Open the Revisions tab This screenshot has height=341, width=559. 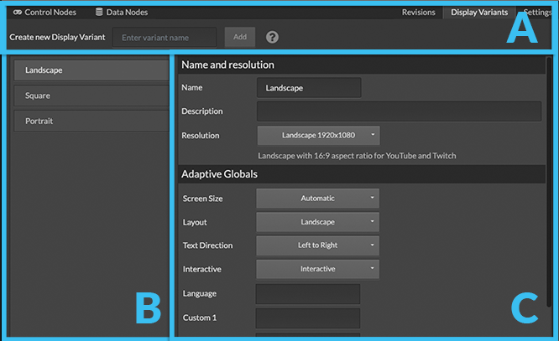(419, 12)
